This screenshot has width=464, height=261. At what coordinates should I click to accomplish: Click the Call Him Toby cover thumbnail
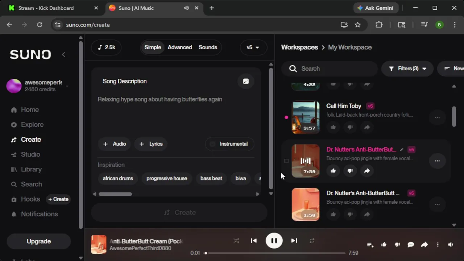coord(306,117)
